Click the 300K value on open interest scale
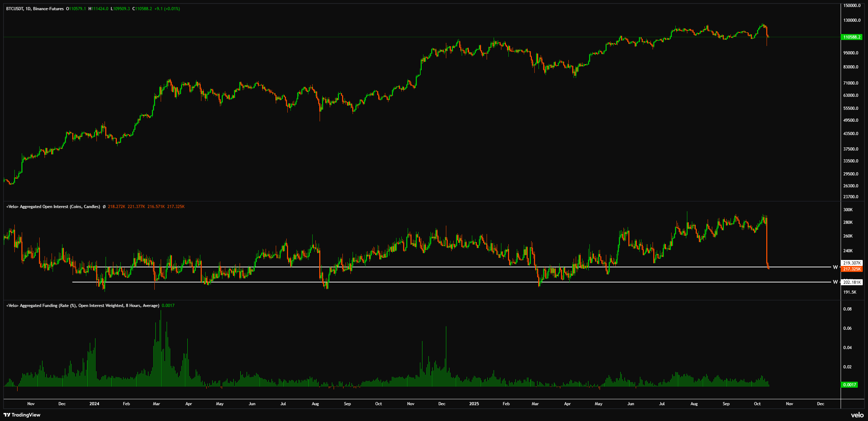This screenshot has width=868, height=421. point(848,210)
